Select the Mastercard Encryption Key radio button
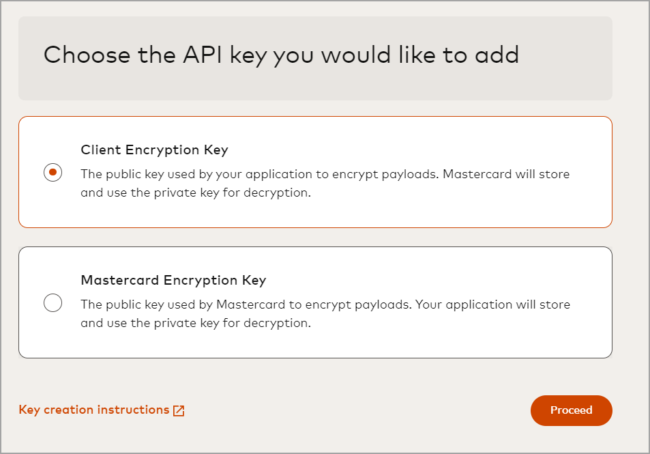 coord(53,303)
